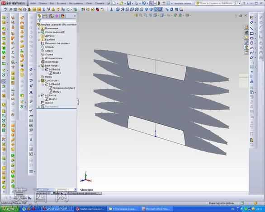This screenshot has width=265, height=212.
Task: Expand the Equations tree node
Action: pyautogui.click(x=39, y=39)
